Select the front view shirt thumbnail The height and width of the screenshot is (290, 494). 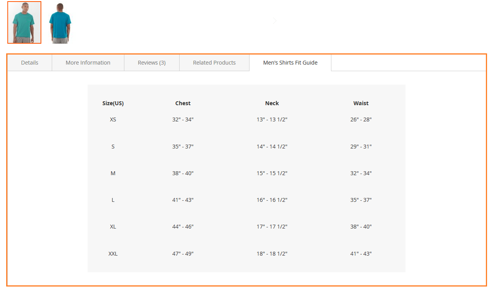[24, 22]
